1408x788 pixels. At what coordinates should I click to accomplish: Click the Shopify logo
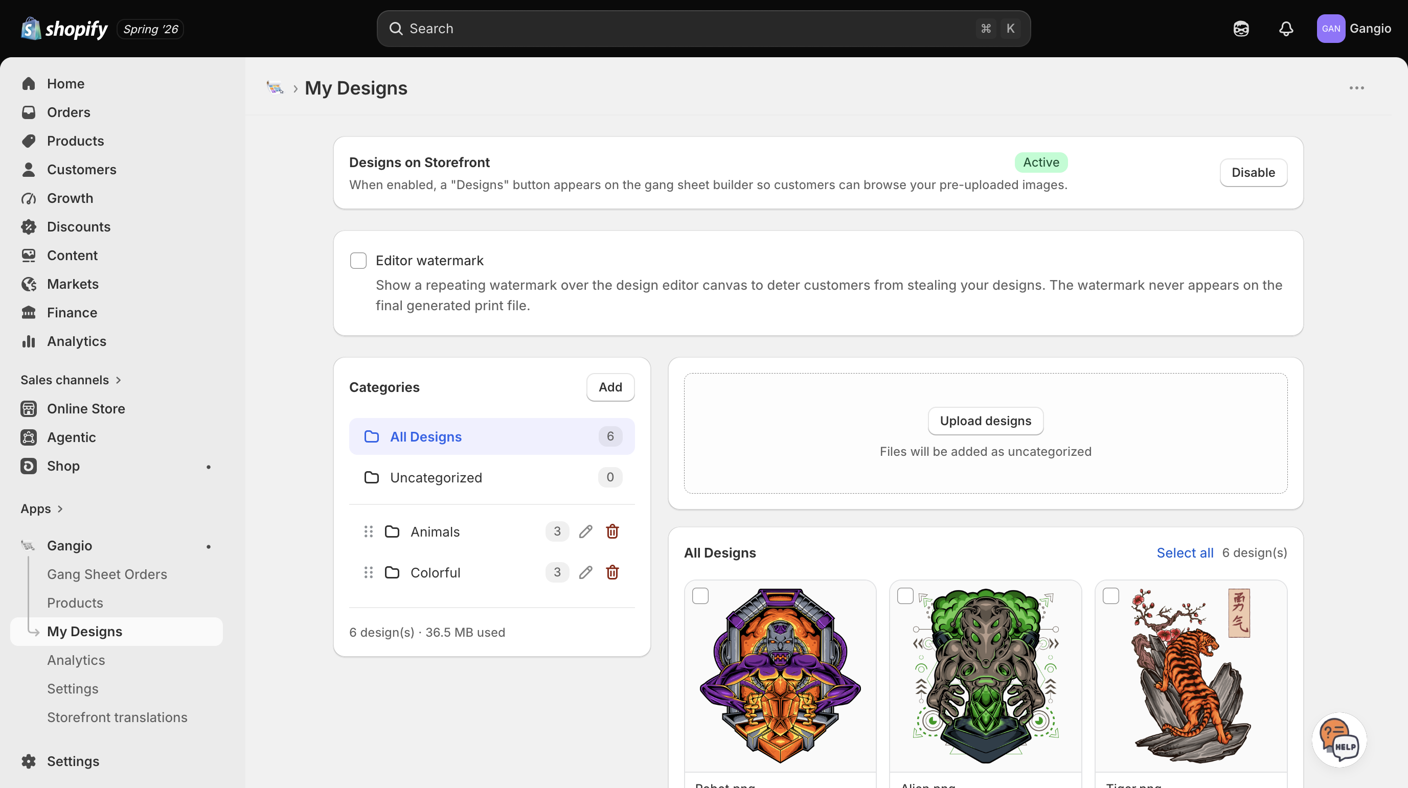click(x=64, y=29)
